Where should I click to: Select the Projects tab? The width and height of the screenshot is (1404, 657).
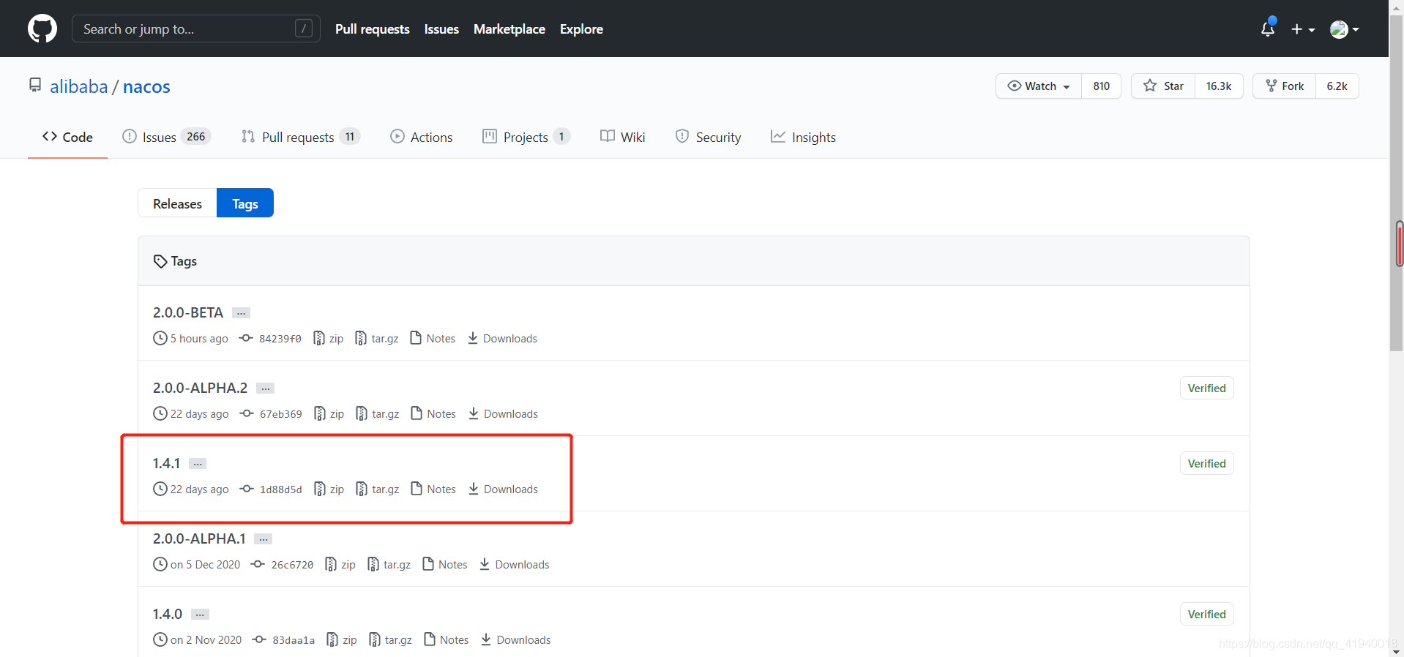tap(526, 137)
